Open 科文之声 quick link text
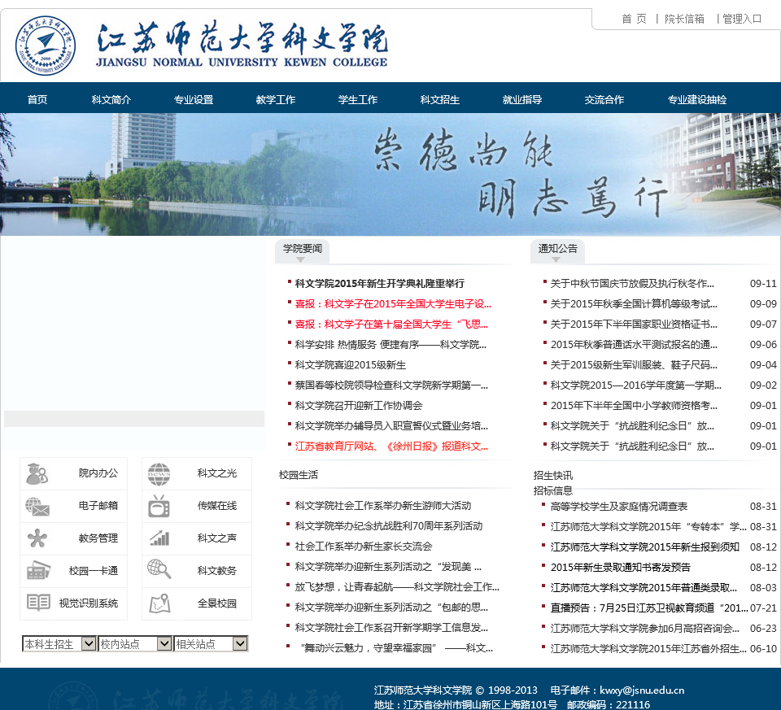The height and width of the screenshot is (710, 781). click(216, 538)
